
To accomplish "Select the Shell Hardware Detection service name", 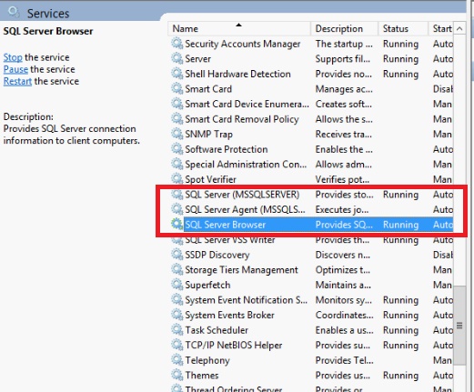I will [237, 74].
